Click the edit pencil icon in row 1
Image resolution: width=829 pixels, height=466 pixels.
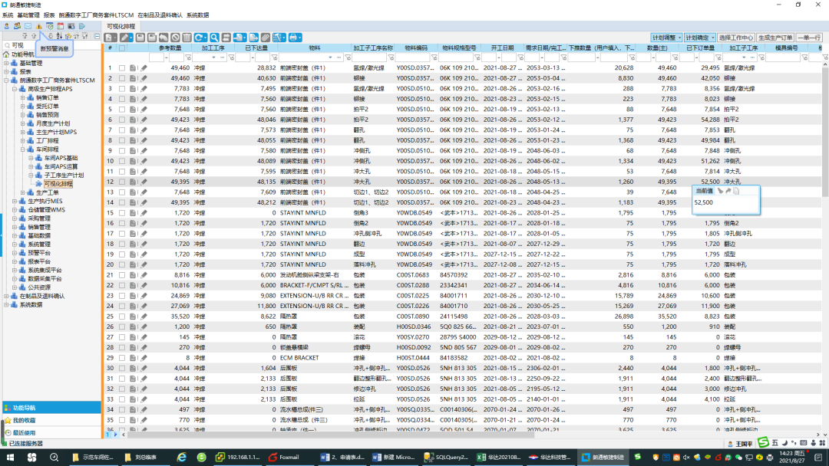pos(143,68)
